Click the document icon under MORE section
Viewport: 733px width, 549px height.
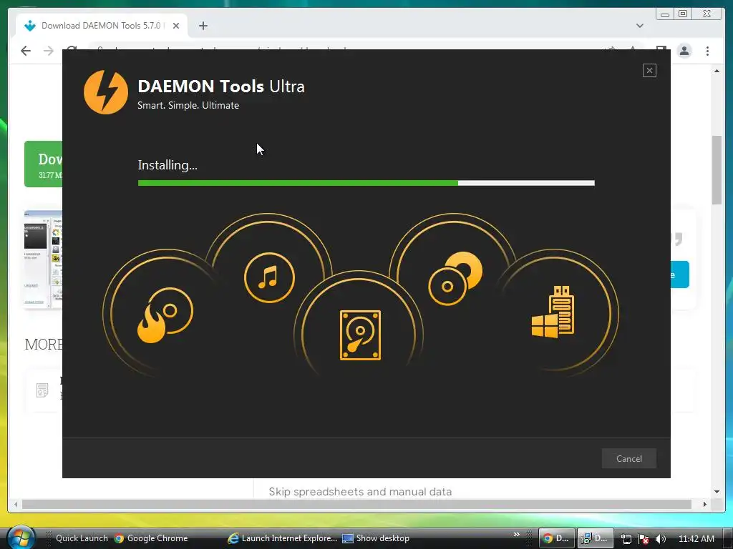[42, 390]
